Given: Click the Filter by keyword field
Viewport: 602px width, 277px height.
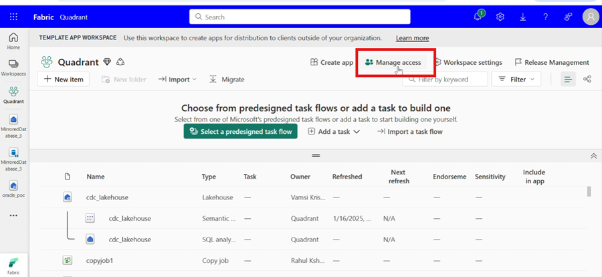Looking at the screenshot, I should click(445, 79).
